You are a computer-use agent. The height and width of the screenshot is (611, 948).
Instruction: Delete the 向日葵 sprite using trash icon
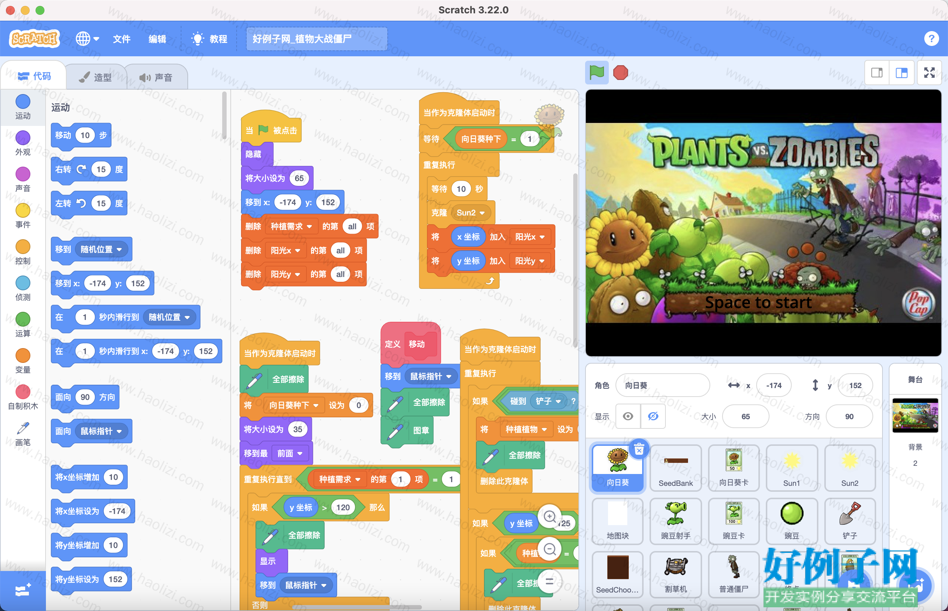click(639, 450)
